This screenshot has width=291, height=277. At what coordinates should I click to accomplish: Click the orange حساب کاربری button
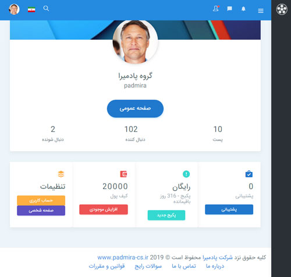pyautogui.click(x=41, y=201)
